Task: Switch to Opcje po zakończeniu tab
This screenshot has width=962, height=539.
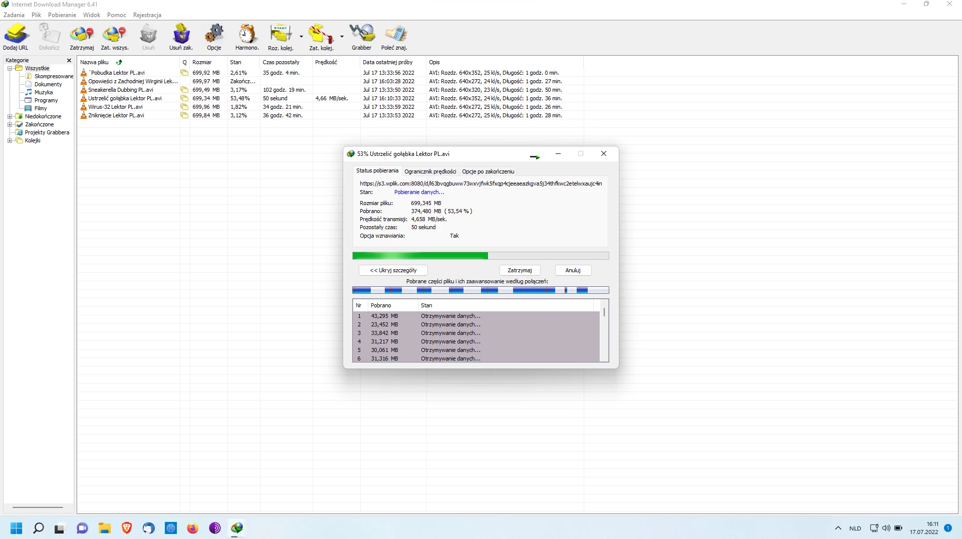Action: (x=488, y=171)
